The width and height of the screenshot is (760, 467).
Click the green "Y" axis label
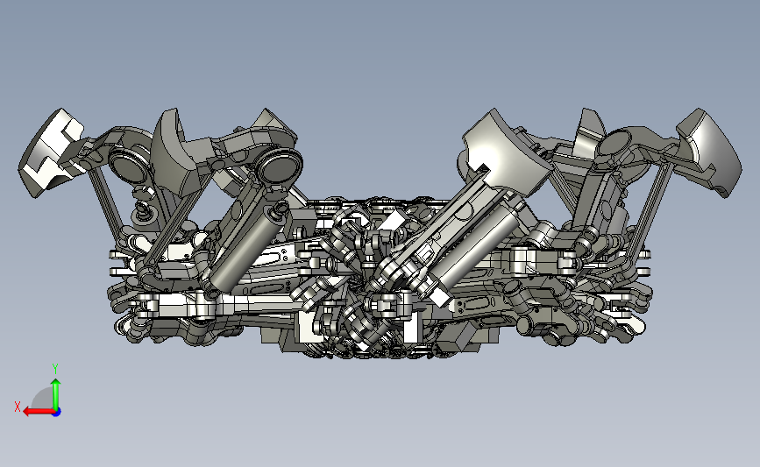tap(55, 369)
